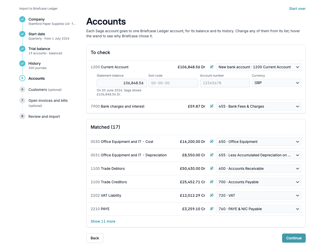
Task: Click the wand icon for VAT Liability
Action: point(212,195)
